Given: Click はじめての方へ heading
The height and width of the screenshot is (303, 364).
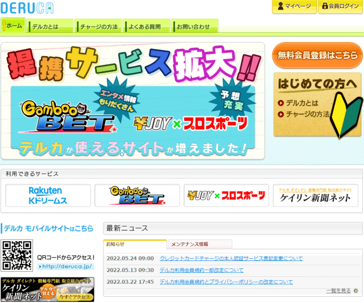Looking at the screenshot, I should click(x=317, y=83).
